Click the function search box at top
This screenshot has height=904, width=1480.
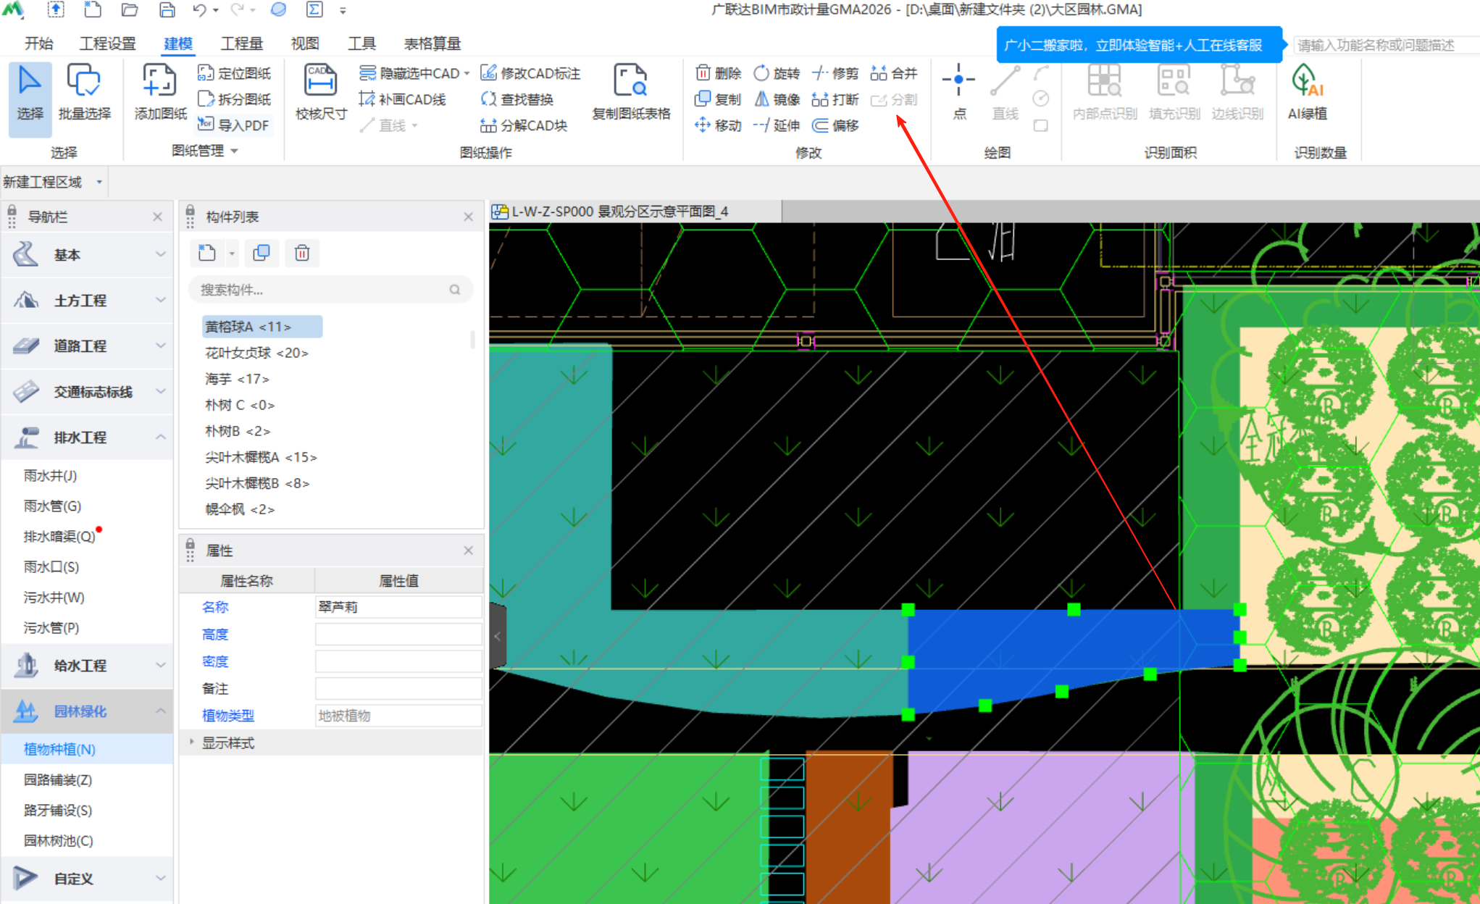pos(1385,45)
